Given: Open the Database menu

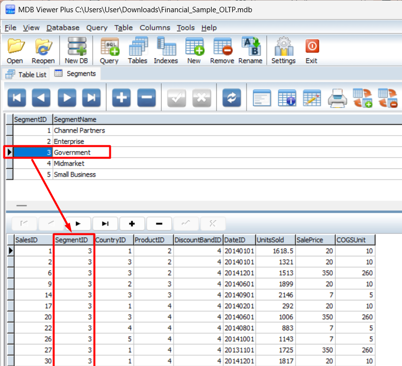Looking at the screenshot, I should 63,27.
